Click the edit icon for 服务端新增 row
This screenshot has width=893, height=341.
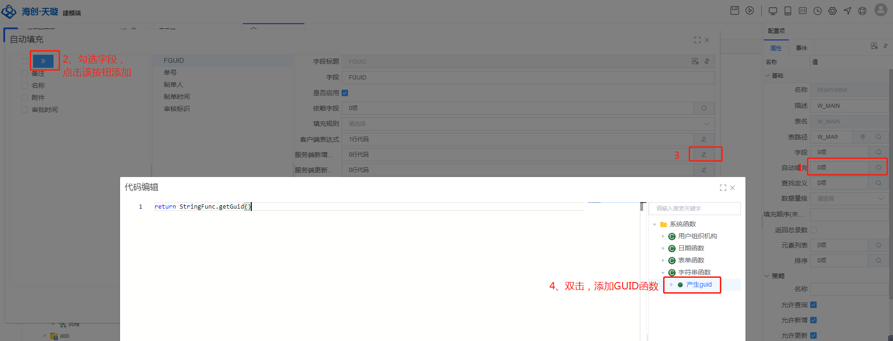click(704, 155)
